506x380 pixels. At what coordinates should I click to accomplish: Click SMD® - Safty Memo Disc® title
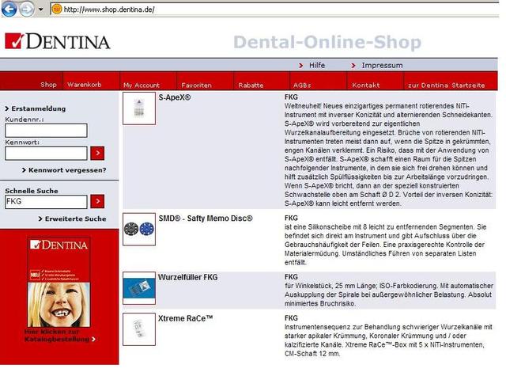[x=206, y=218]
